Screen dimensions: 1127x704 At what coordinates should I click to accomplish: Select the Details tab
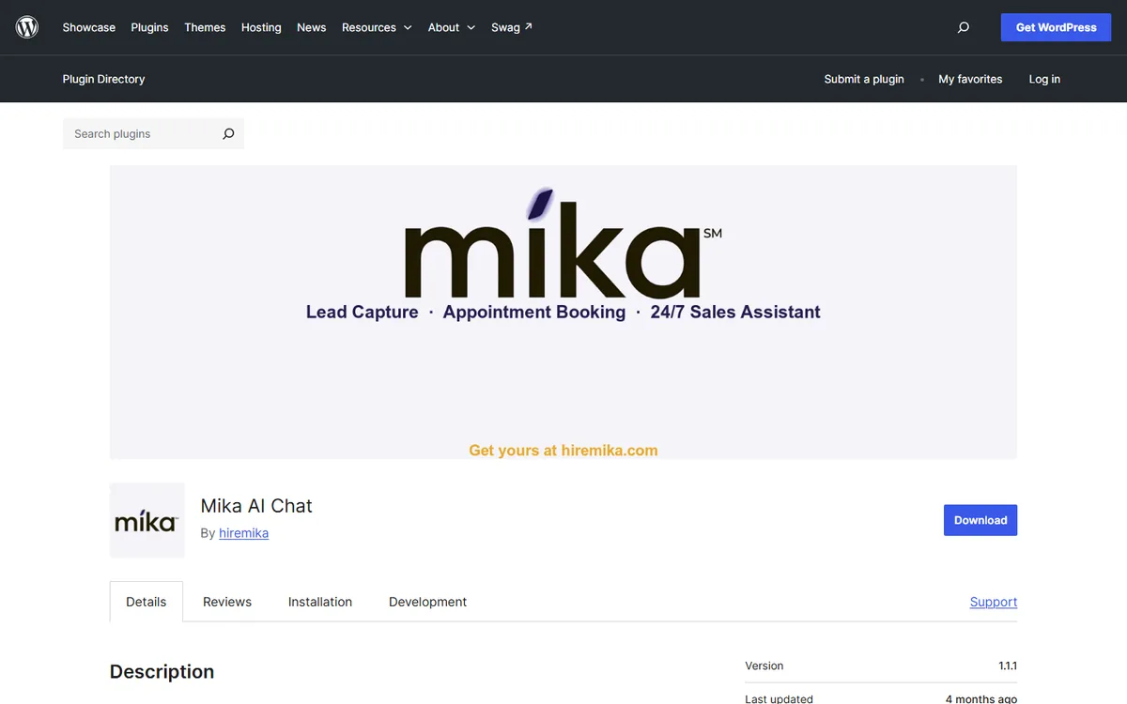(147, 602)
